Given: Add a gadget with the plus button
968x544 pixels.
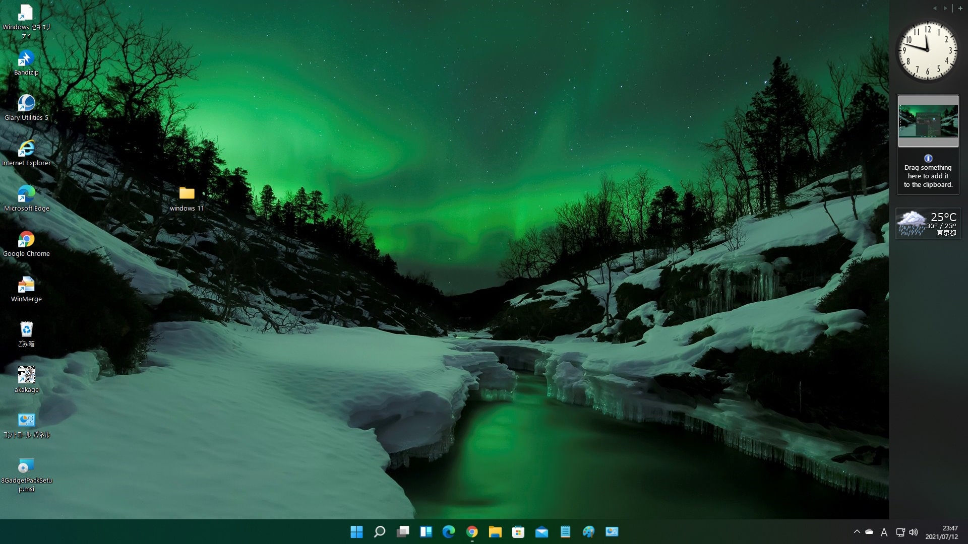Looking at the screenshot, I should (960, 8).
